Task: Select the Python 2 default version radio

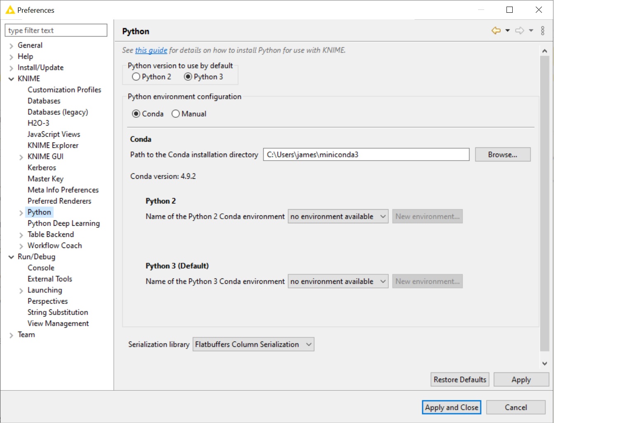Action: 136,77
